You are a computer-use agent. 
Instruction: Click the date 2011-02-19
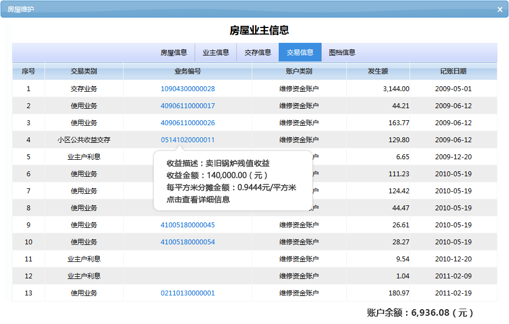tap(453, 293)
